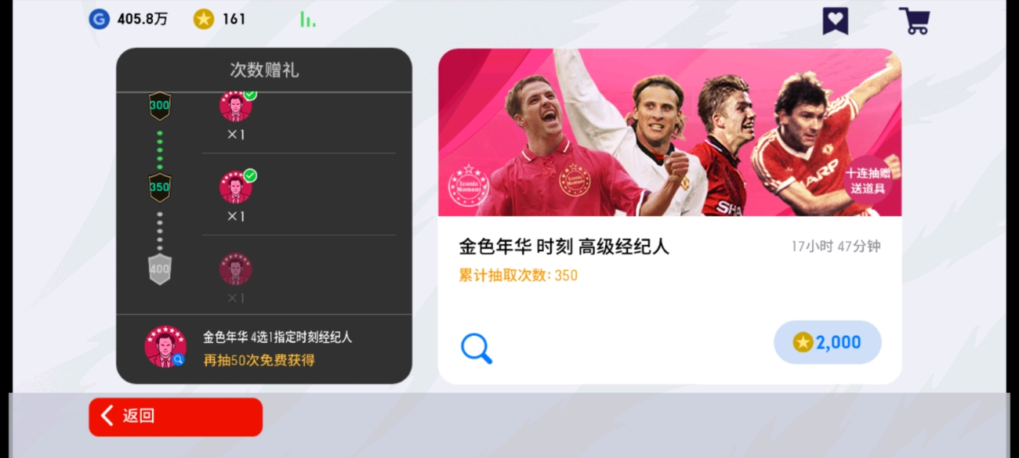Viewport: 1019px width, 458px height.
Task: Tap the 金色年华 时刻 高级经纪人 title
Action: (x=564, y=247)
